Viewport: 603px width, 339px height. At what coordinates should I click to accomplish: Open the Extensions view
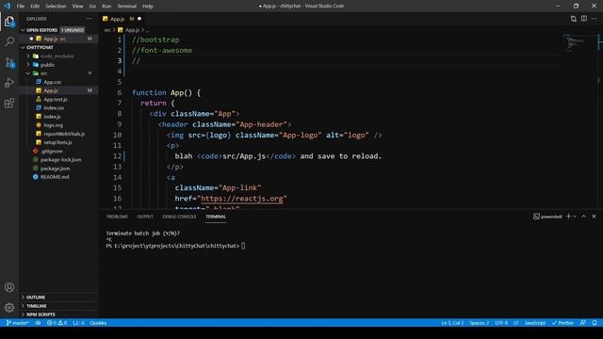pyautogui.click(x=9, y=103)
